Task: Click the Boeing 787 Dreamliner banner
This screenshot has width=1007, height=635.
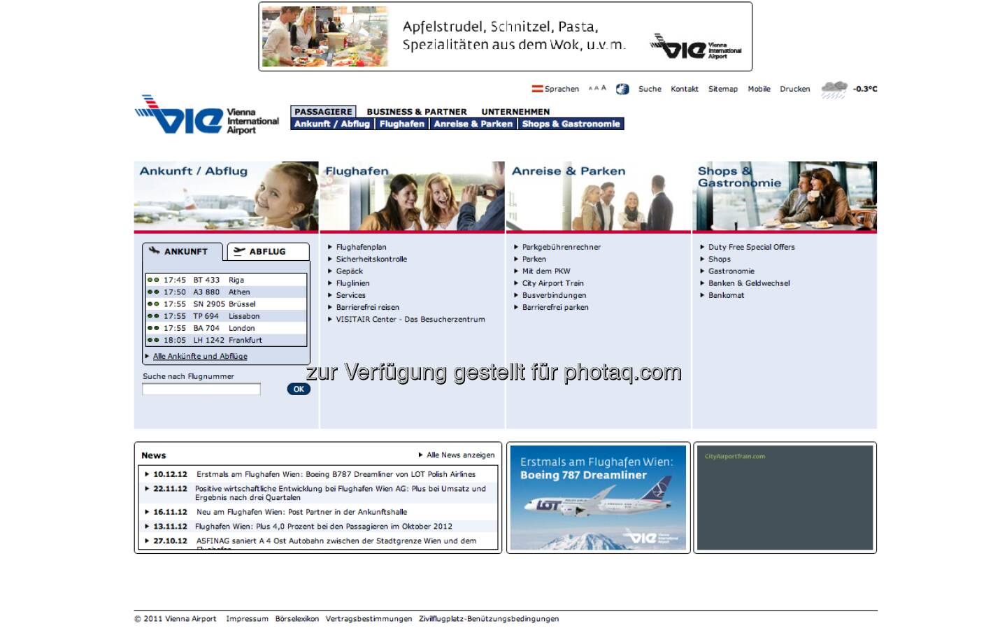Action: (x=598, y=497)
